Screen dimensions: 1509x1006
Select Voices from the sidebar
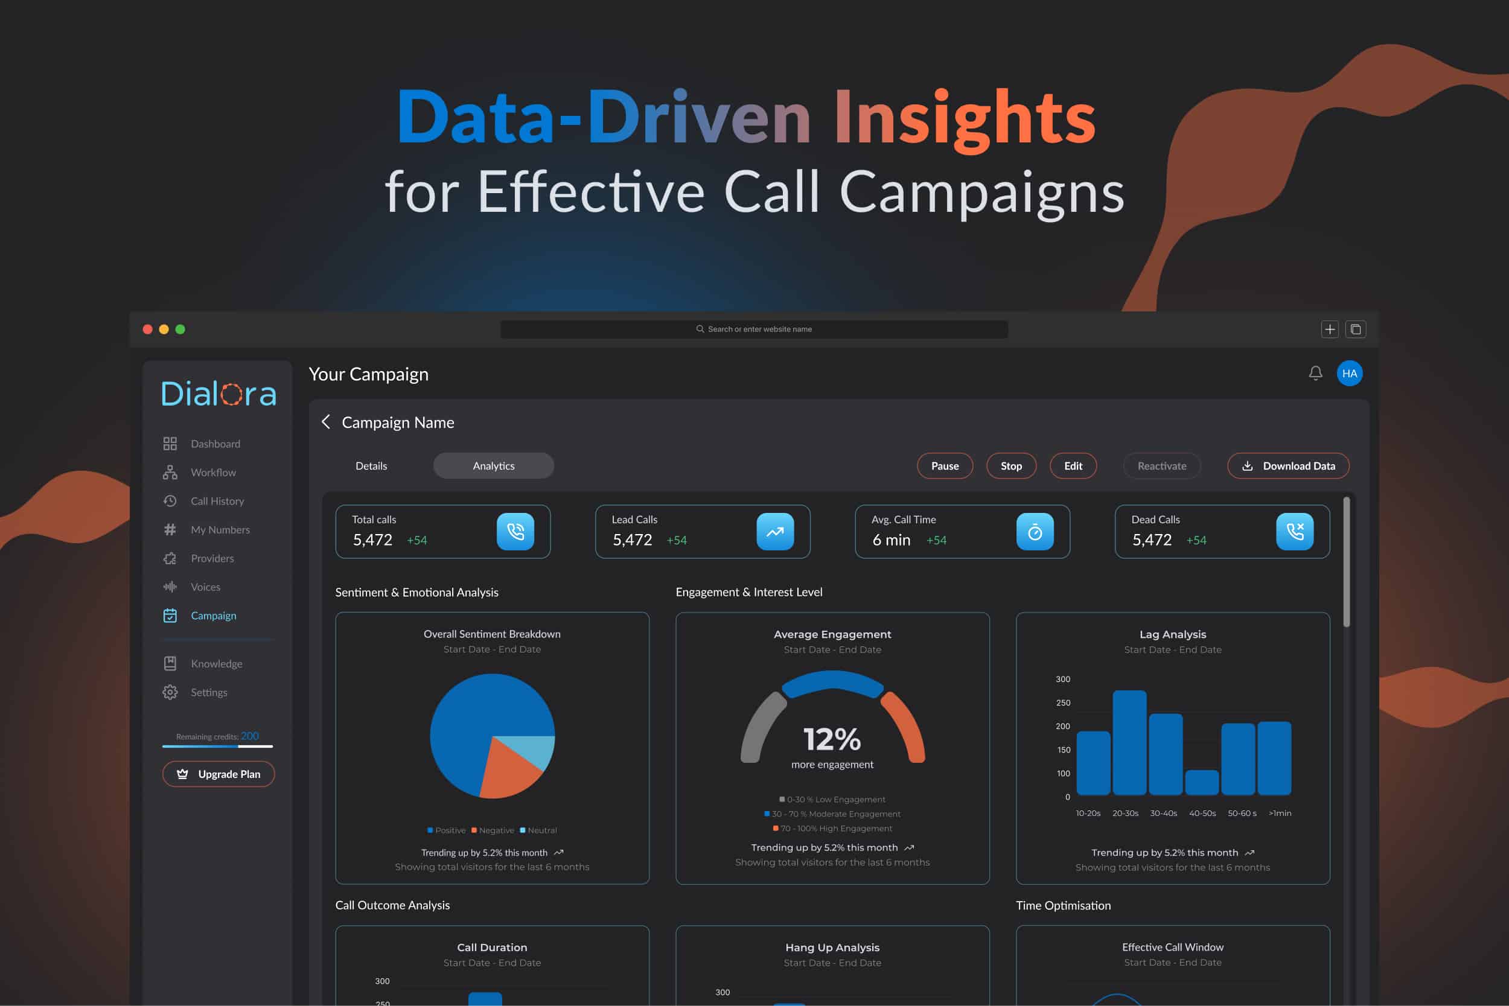(x=205, y=587)
